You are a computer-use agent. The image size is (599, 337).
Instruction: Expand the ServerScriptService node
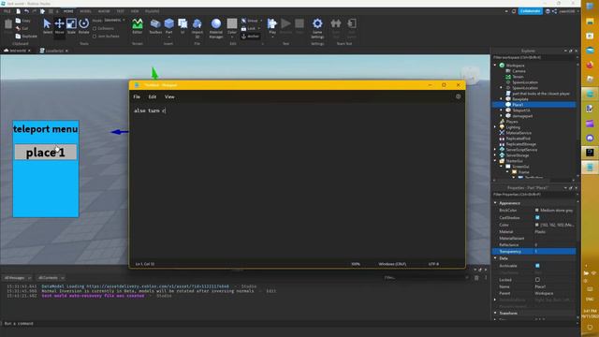coord(495,150)
